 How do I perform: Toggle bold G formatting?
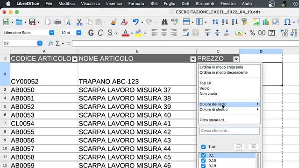91,33
